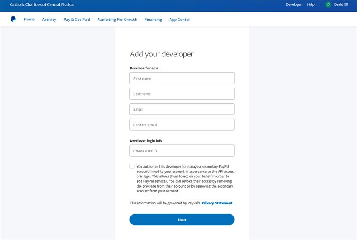Select Marketing For Growth menu item
Image resolution: width=357 pixels, height=240 pixels.
pyautogui.click(x=117, y=20)
